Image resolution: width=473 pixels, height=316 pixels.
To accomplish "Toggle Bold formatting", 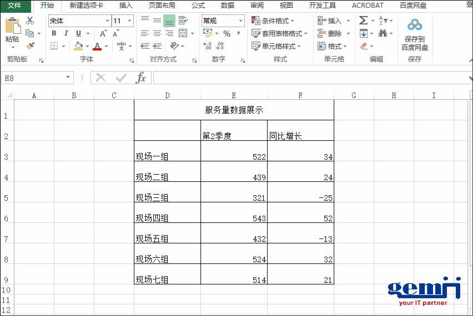I will [x=54, y=33].
